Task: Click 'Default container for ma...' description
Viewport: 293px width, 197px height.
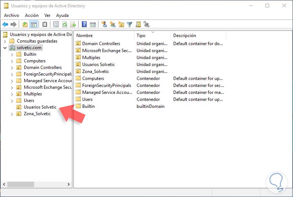Action: click(x=198, y=92)
